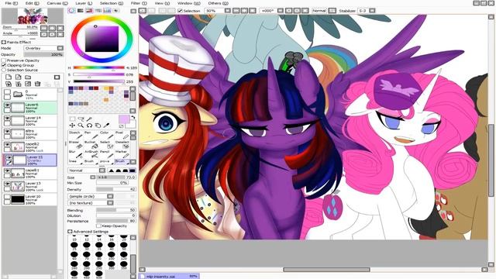Viewport: 496px width, 279px height.
Task: Select the Layer 15 Overlay layer row
Action: click(29, 160)
